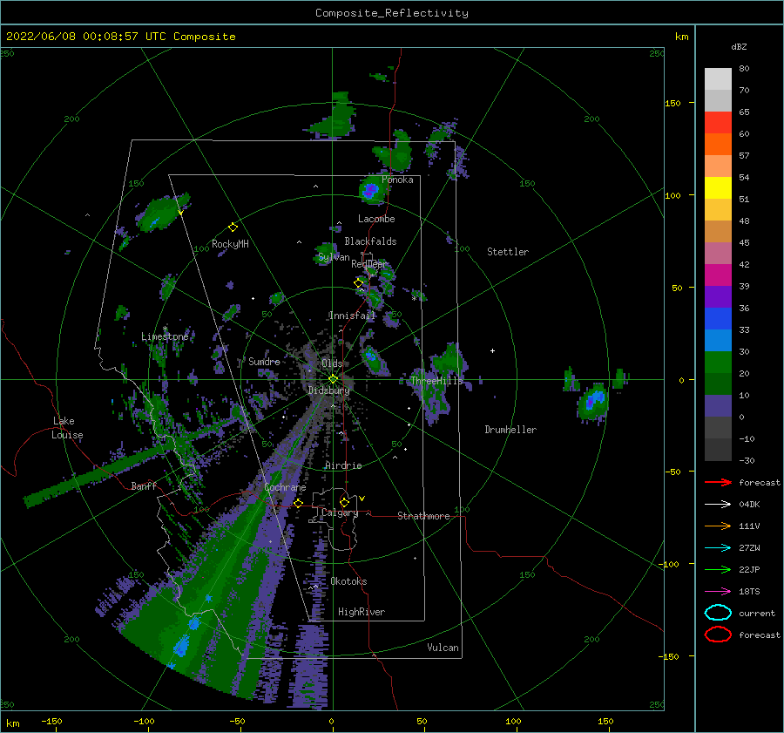The height and width of the screenshot is (733, 784).
Task: Click the red forecast ellipse icon
Action: click(718, 635)
